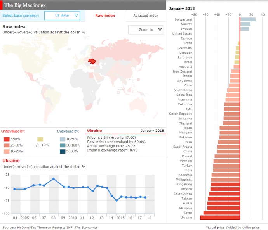Click highlighted Ukraine on the world map

(x=92, y=61)
